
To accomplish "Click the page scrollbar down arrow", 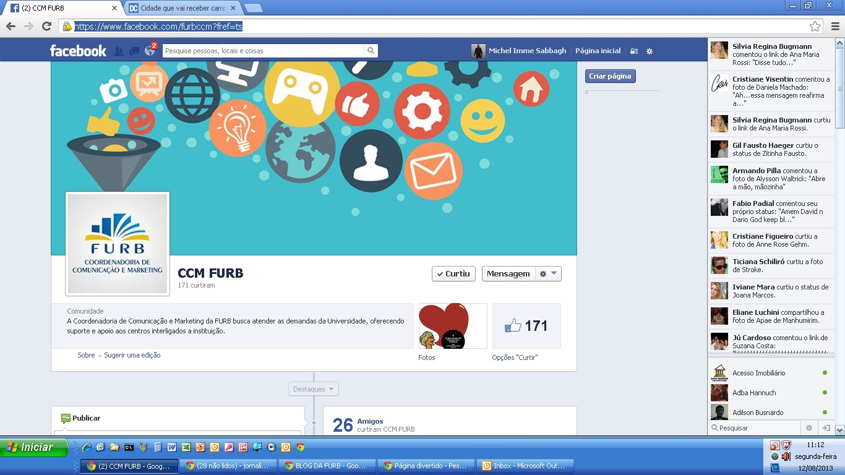I will [839, 429].
